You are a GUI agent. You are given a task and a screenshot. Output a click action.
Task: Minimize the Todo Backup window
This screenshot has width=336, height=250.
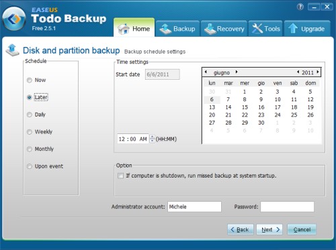click(314, 7)
